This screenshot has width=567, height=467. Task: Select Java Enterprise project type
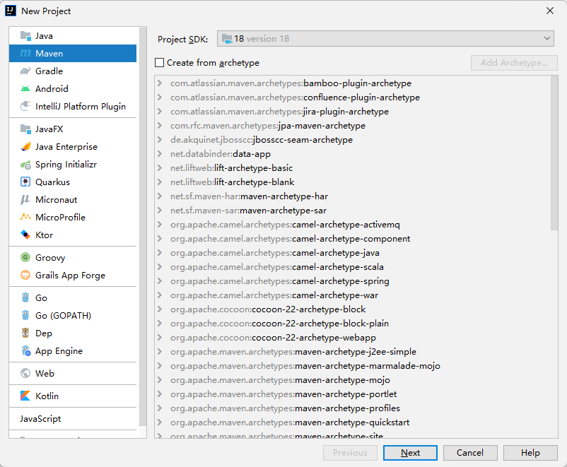pyautogui.click(x=66, y=147)
